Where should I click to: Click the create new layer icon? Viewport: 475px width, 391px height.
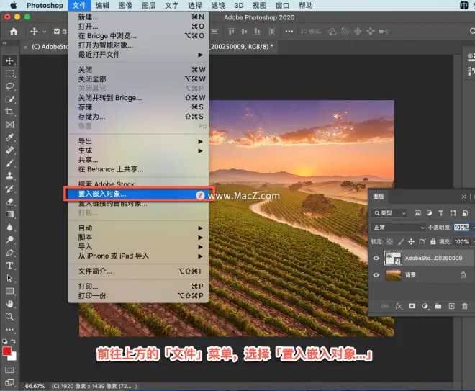click(451, 306)
